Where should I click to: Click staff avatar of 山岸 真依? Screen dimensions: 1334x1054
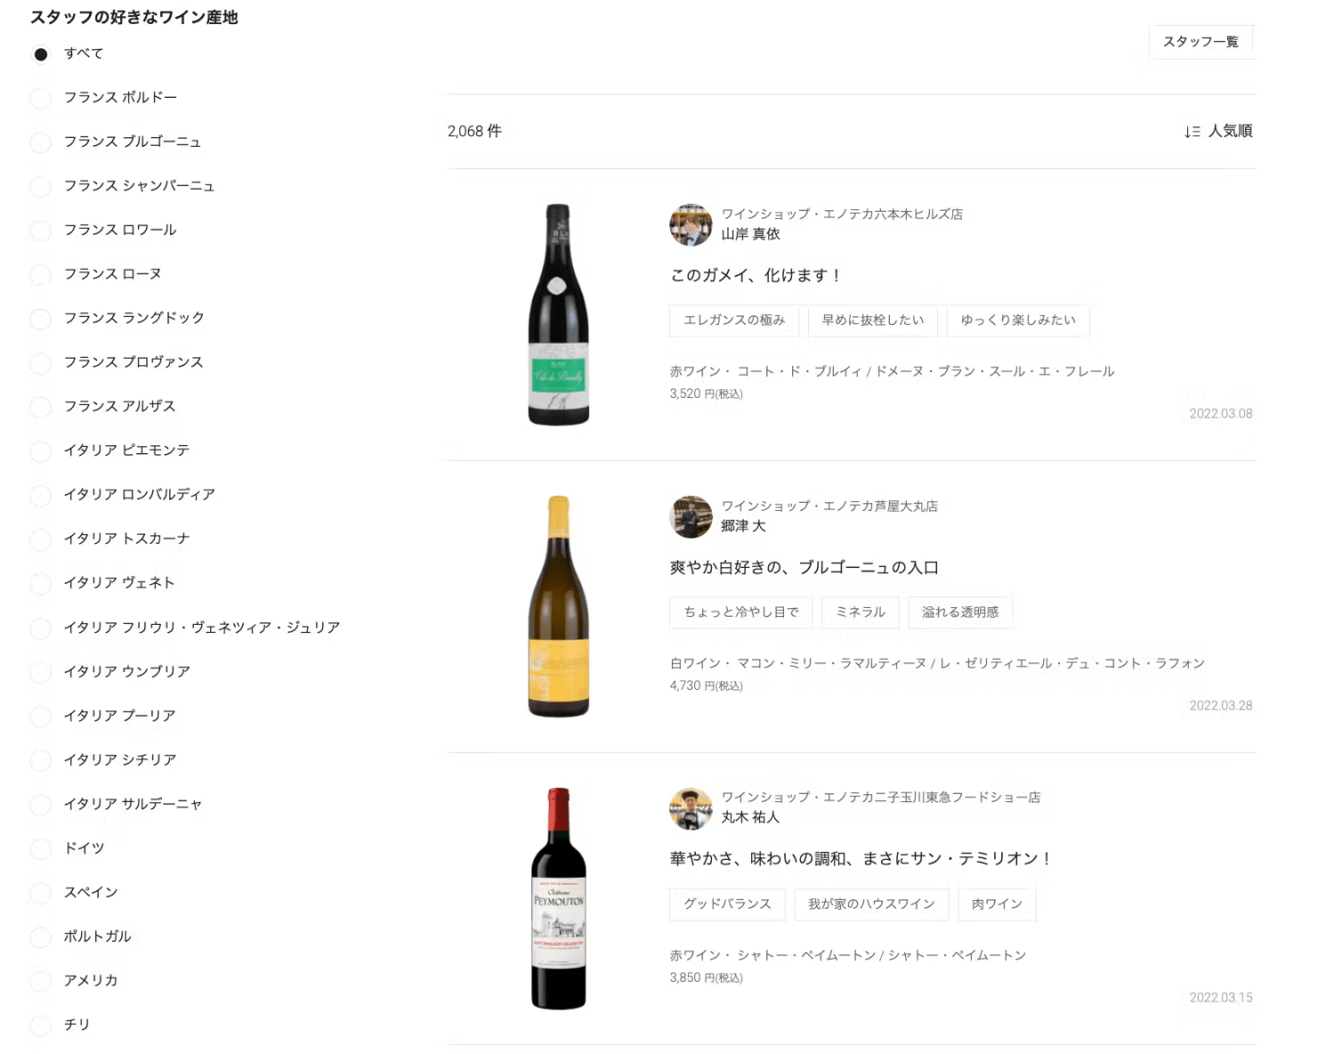(691, 224)
